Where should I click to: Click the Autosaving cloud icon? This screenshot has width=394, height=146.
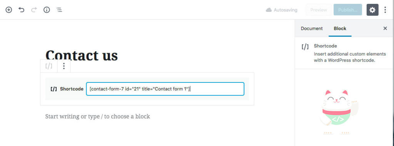[269, 10]
